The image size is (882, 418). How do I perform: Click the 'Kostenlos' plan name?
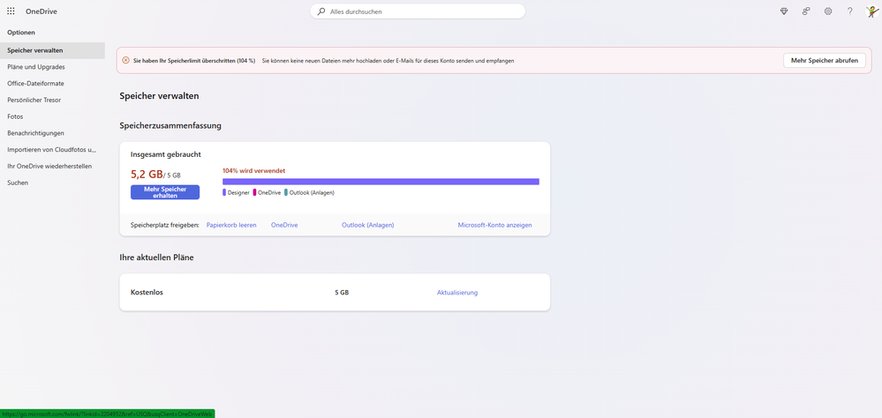pyautogui.click(x=147, y=293)
